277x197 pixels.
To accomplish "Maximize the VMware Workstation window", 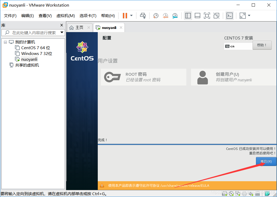I will coord(253,5).
